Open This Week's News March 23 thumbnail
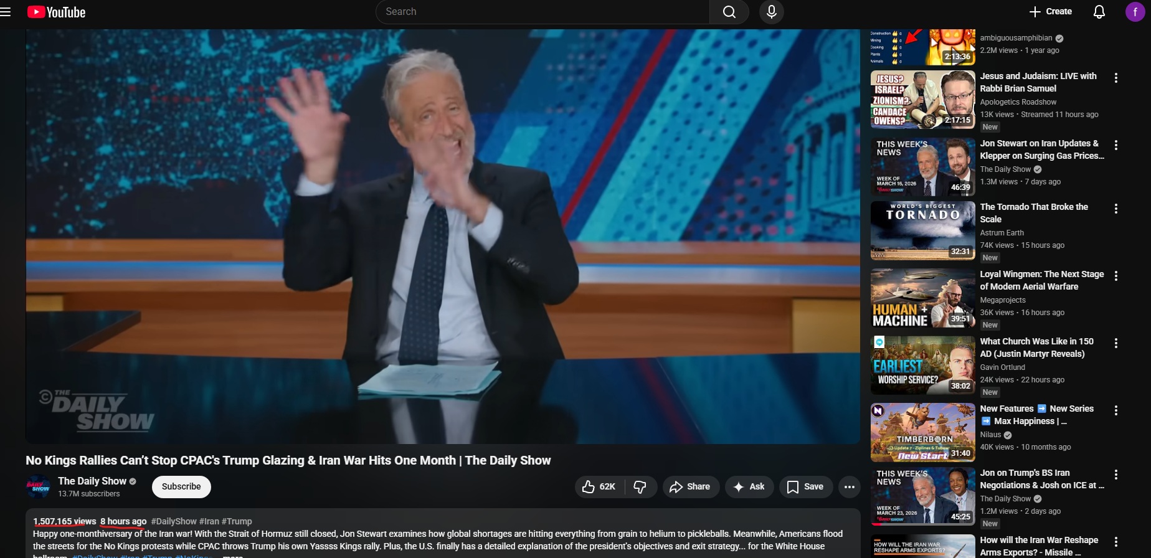 [922, 496]
